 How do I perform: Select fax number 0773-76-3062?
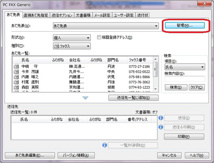(x=139, y=82)
